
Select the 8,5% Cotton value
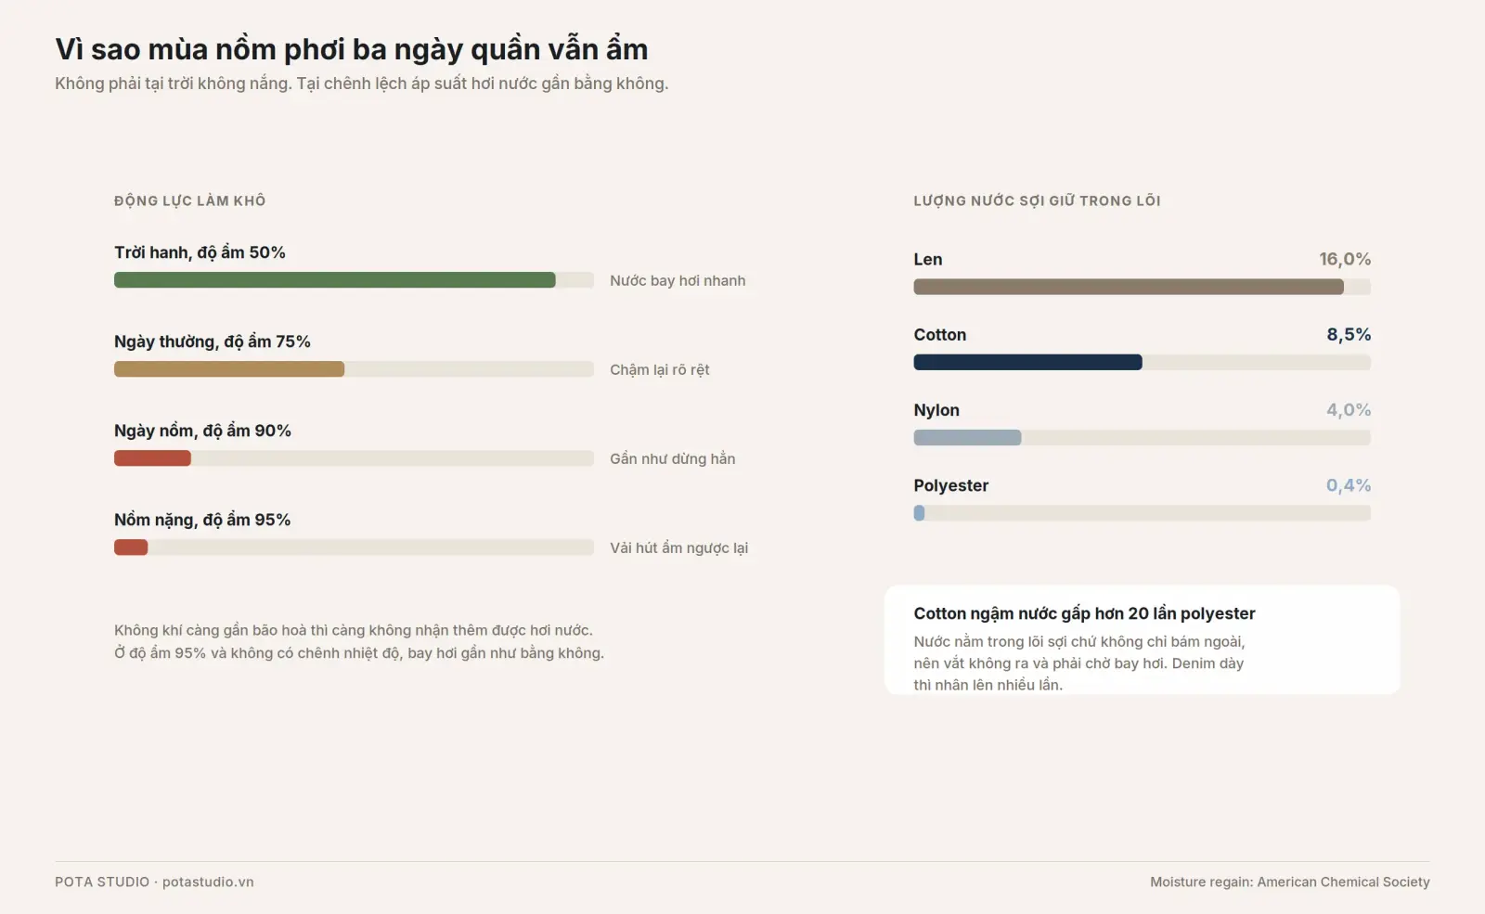(x=1349, y=334)
